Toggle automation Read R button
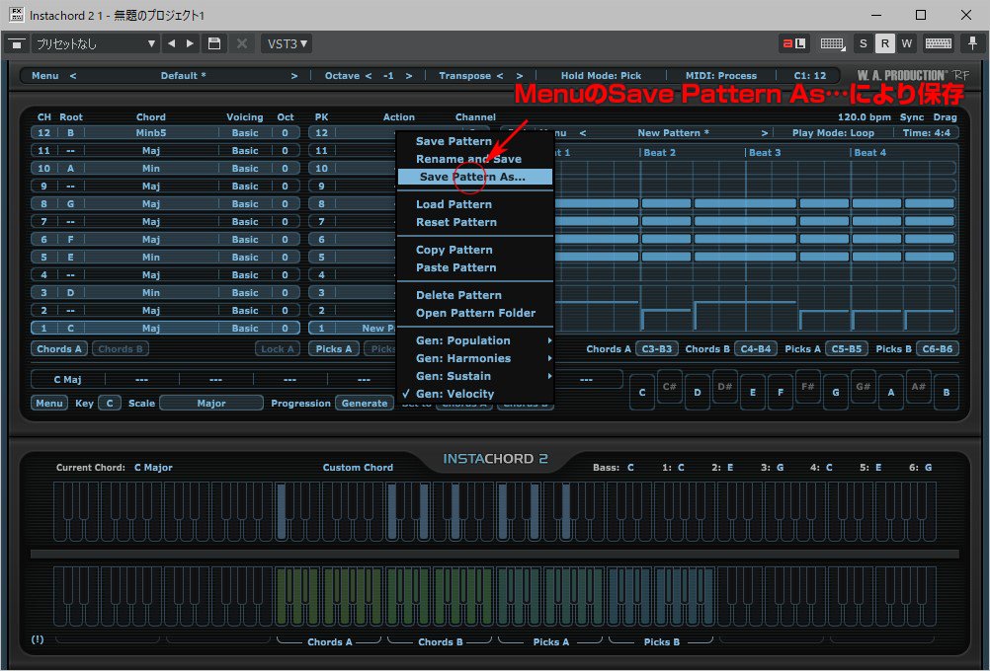The image size is (990, 671). 884,43
